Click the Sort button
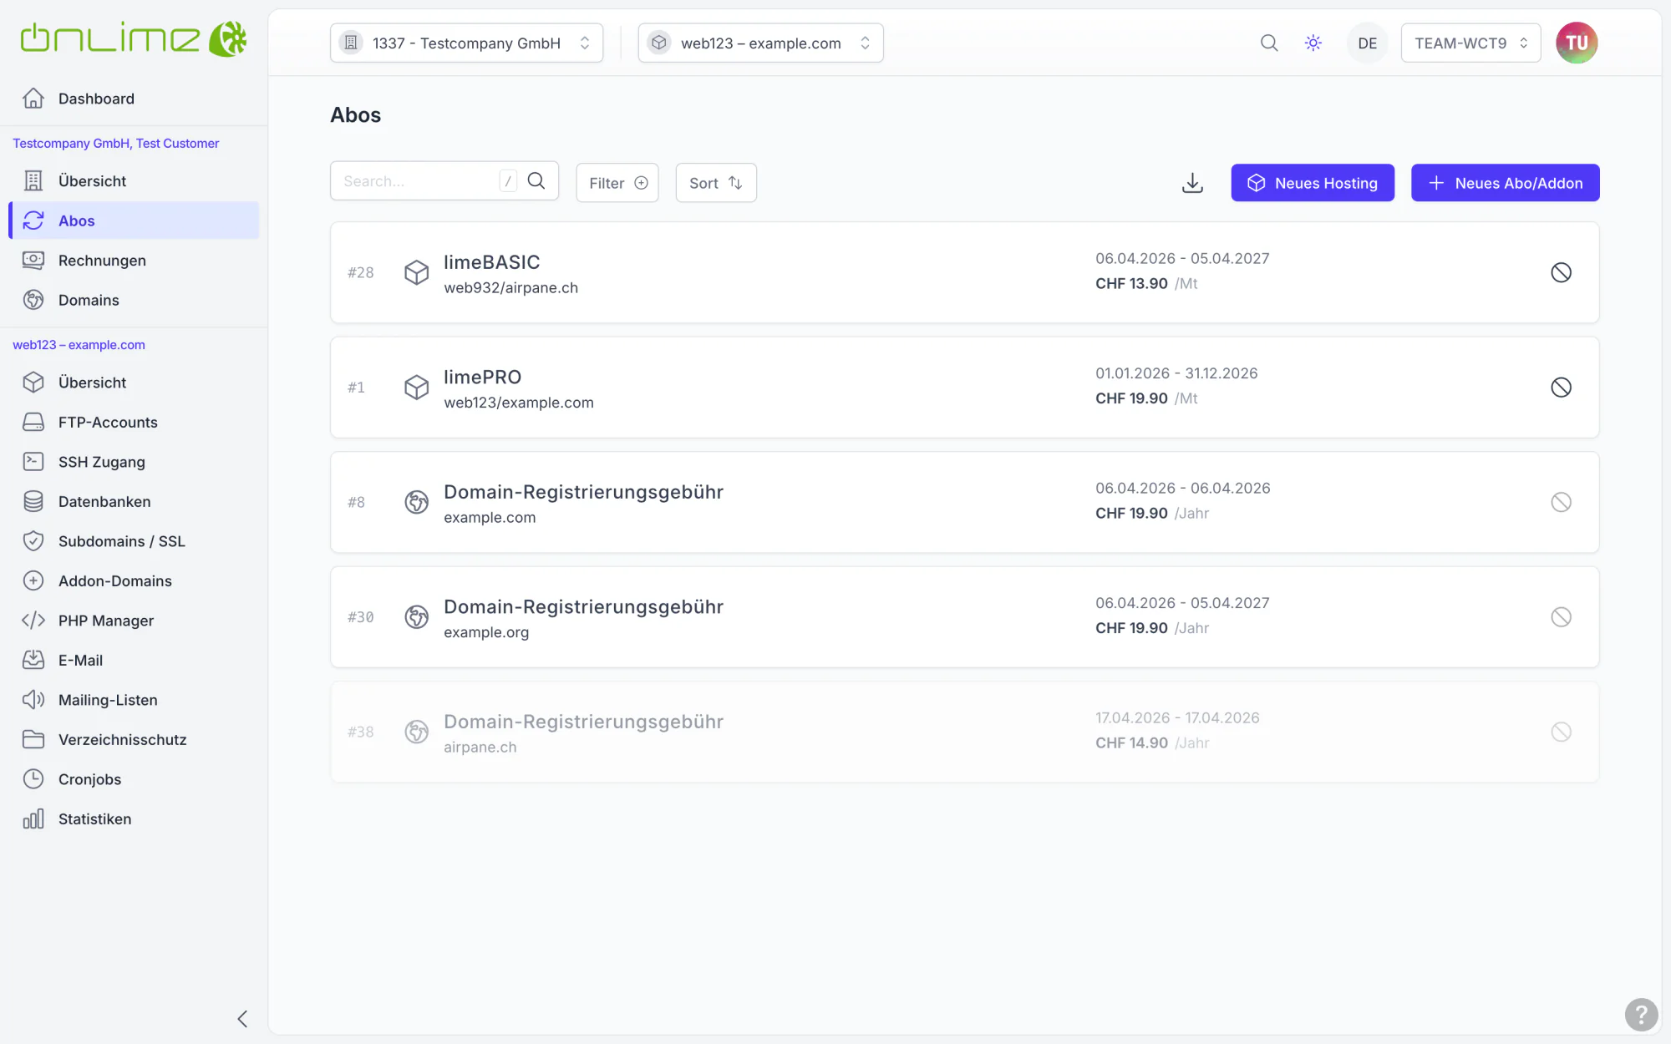 pos(716,183)
